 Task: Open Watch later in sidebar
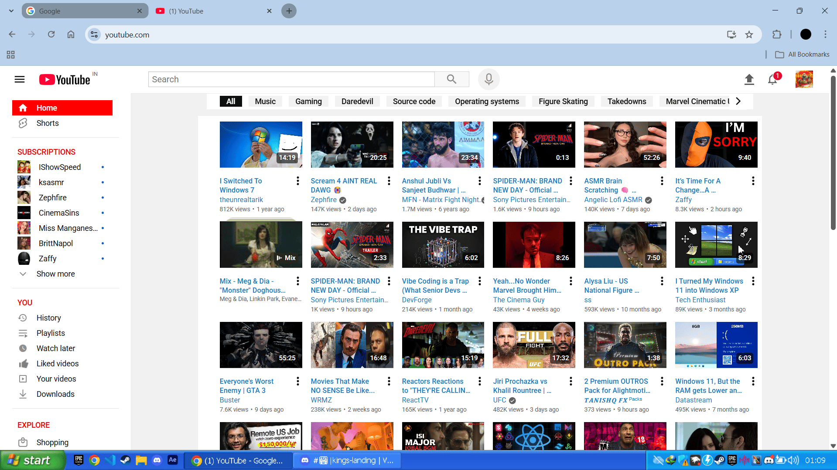(x=55, y=348)
